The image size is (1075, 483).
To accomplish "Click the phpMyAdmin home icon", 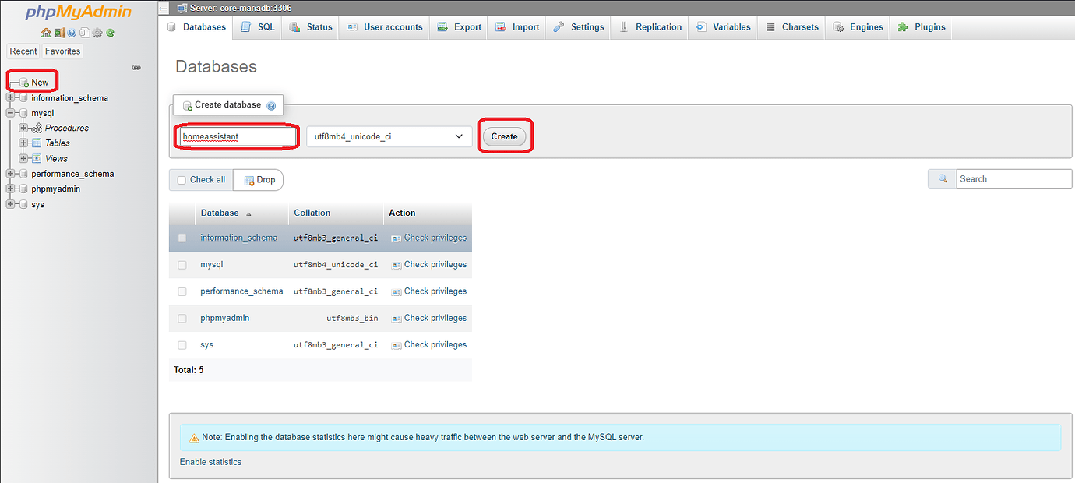I will tap(46, 33).
